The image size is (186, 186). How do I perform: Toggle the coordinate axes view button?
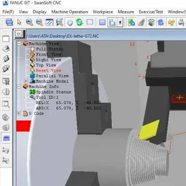[x=113, y=22]
